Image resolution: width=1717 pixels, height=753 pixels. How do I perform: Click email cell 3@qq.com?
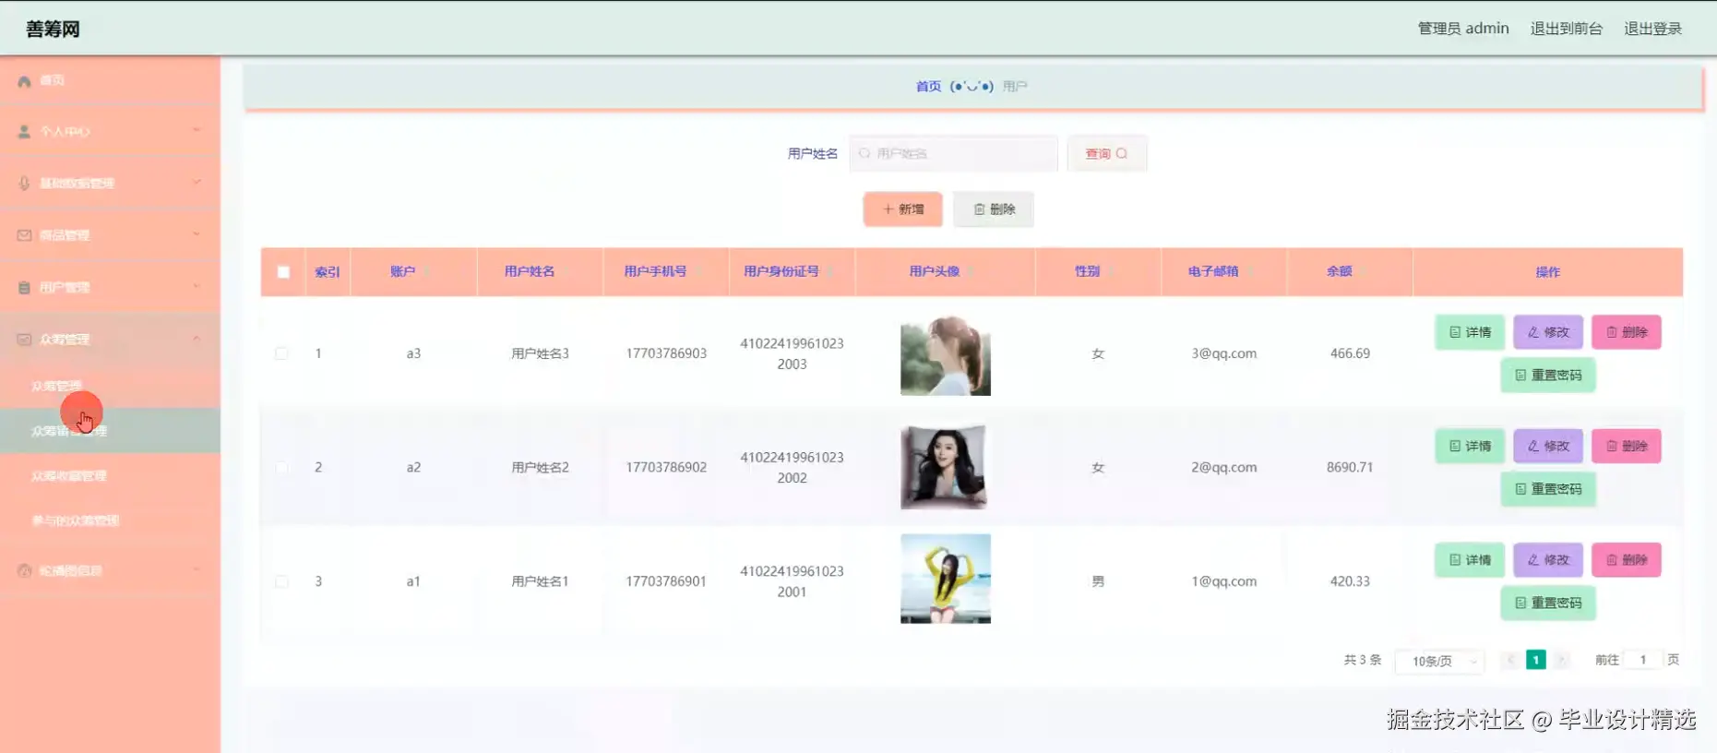(x=1223, y=353)
